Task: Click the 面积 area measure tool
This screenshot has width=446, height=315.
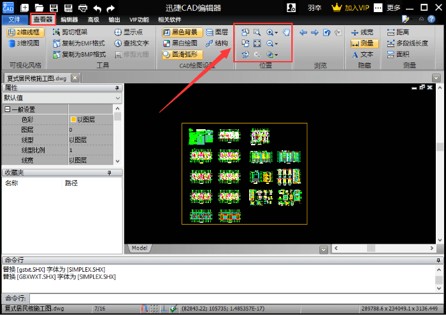Action: pos(398,54)
